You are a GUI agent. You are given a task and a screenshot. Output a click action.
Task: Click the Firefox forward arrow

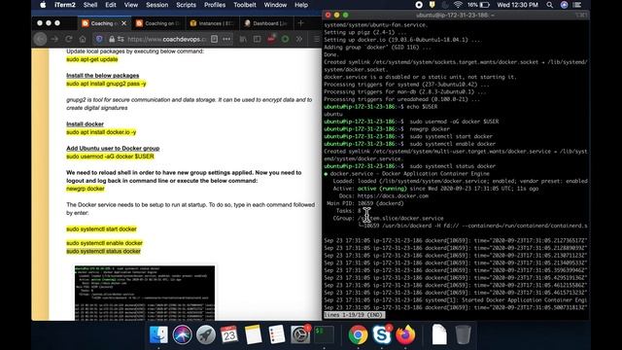pyautogui.click(x=54, y=39)
